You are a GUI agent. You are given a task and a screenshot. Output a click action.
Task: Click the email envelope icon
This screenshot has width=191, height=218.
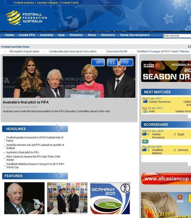(x=189, y=46)
